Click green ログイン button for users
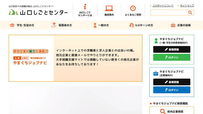The width and height of the screenshot is (203, 114). (x=172, y=57)
